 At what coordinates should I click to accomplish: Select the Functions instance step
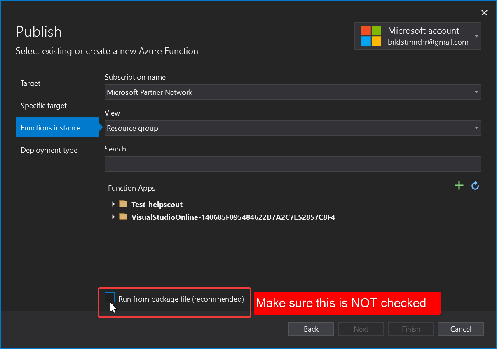(50, 128)
